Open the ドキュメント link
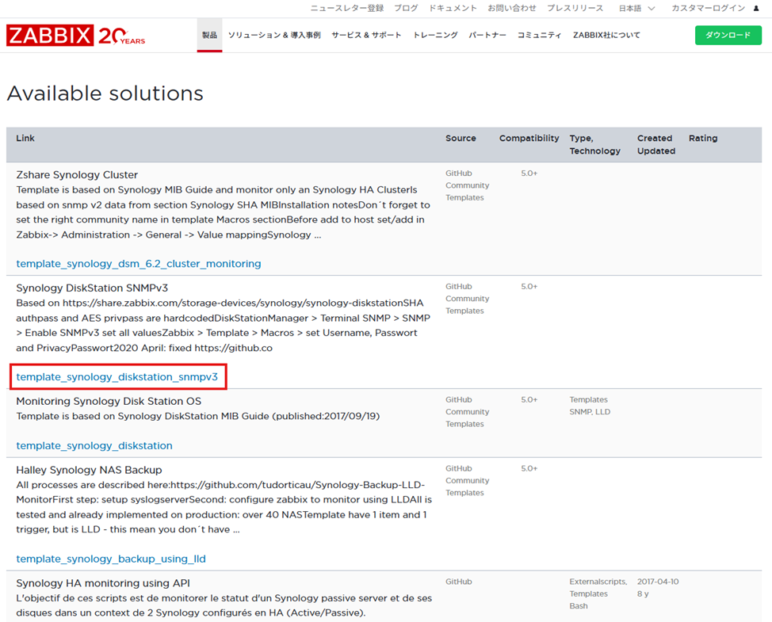 coord(453,9)
